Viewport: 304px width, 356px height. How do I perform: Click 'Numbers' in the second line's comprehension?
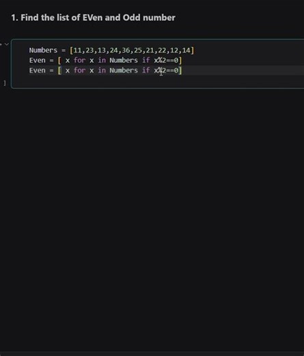click(124, 60)
